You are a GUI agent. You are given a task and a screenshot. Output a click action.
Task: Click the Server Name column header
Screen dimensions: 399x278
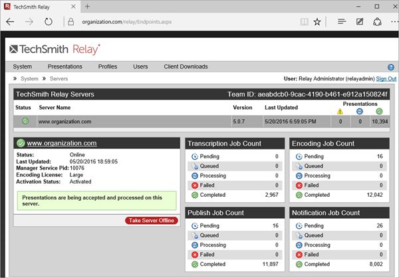pos(55,108)
